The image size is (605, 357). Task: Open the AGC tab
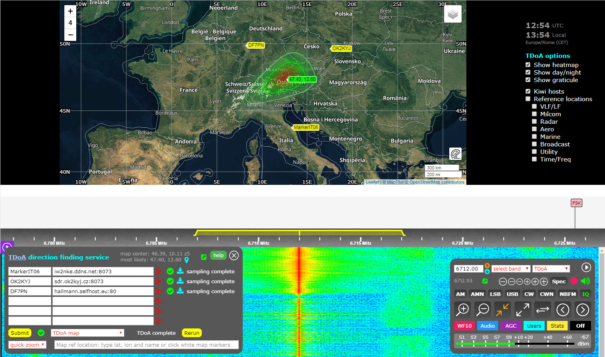click(511, 326)
